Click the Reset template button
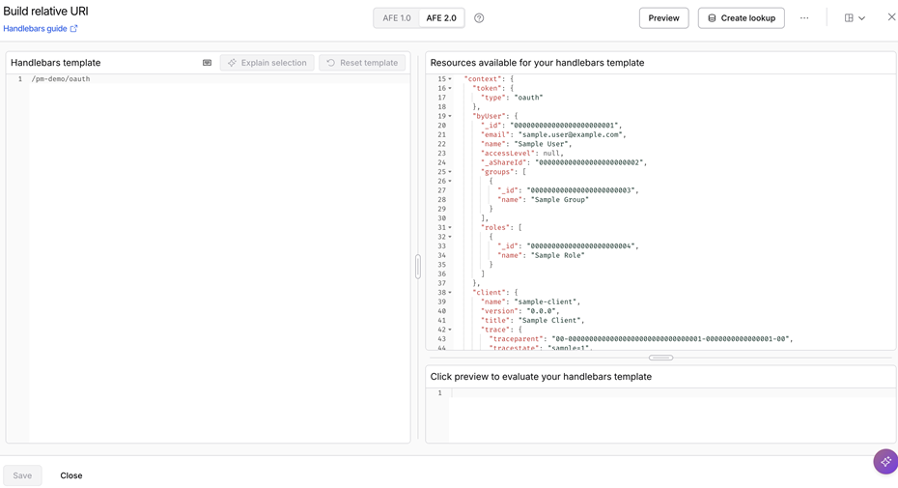898x488 pixels. 362,63
